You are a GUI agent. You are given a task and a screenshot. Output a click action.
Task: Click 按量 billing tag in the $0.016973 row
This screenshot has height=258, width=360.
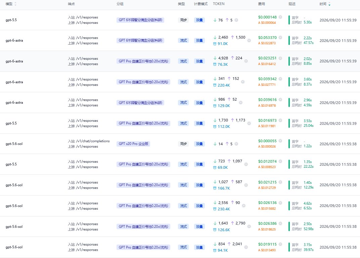(199, 123)
